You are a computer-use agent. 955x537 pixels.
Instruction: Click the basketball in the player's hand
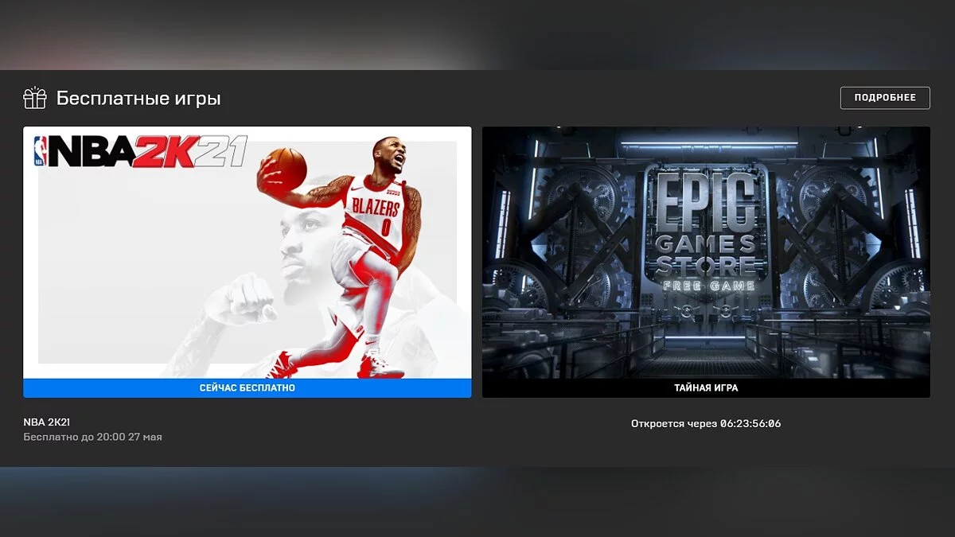286,168
